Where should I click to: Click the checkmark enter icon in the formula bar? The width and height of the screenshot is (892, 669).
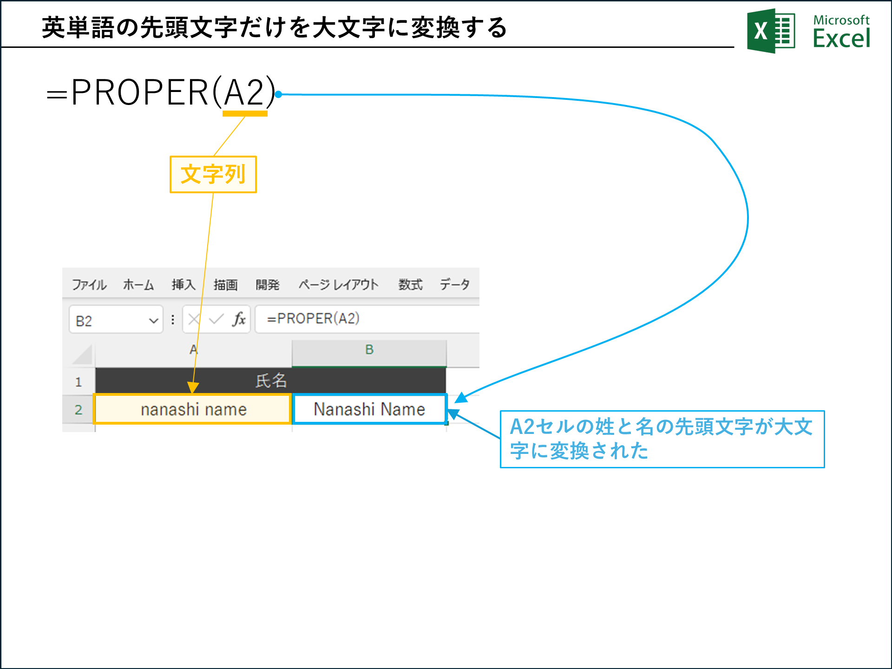pos(216,319)
